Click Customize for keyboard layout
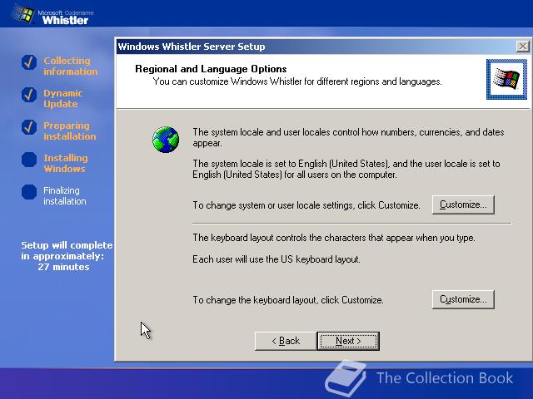Screen dimensions: 533x399 463,299
